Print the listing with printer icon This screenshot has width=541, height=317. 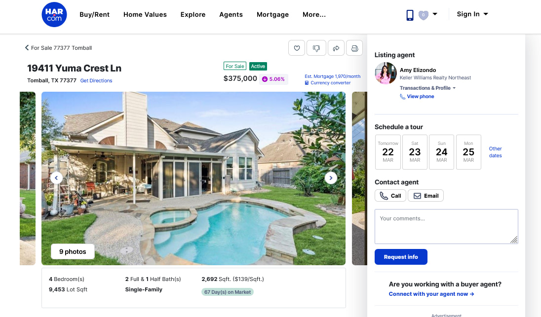[x=354, y=48]
